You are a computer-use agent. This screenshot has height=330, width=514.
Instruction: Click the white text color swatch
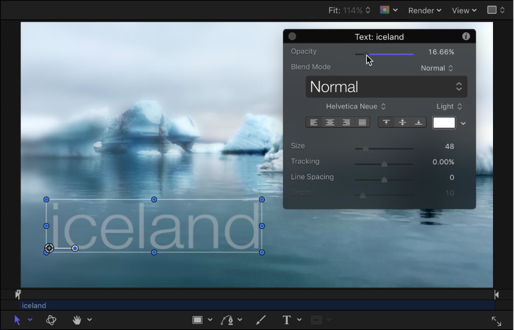coord(443,122)
